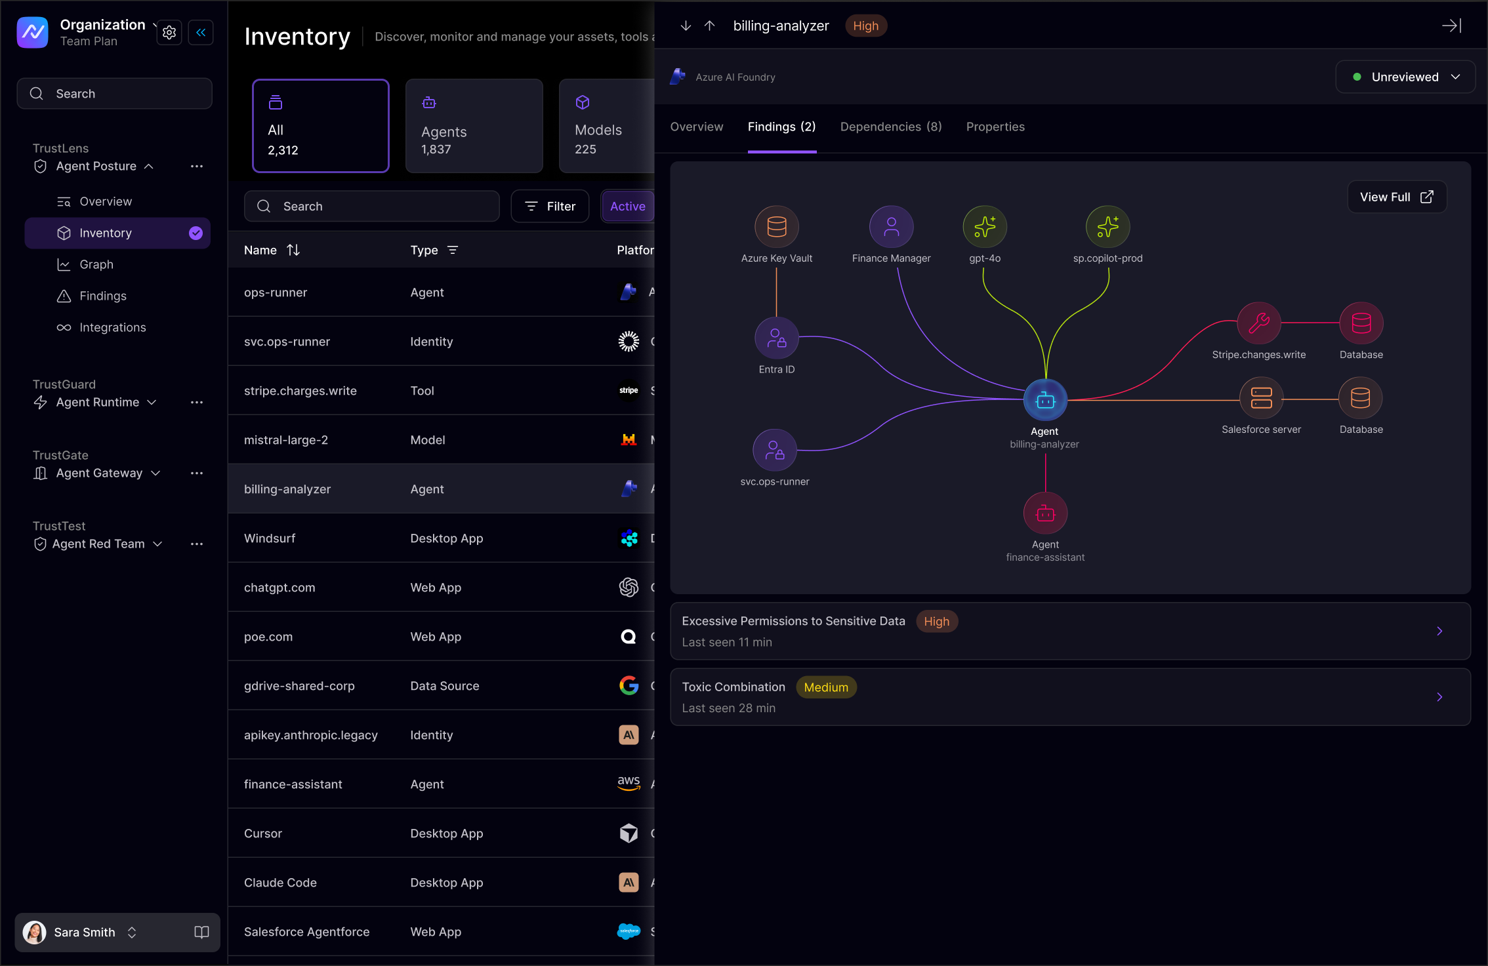
Task: Open the Claude Code row
Action: tap(441, 883)
